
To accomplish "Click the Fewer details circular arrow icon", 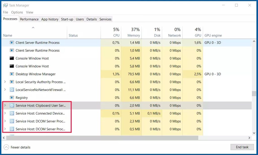I will pyautogui.click(x=6, y=147).
